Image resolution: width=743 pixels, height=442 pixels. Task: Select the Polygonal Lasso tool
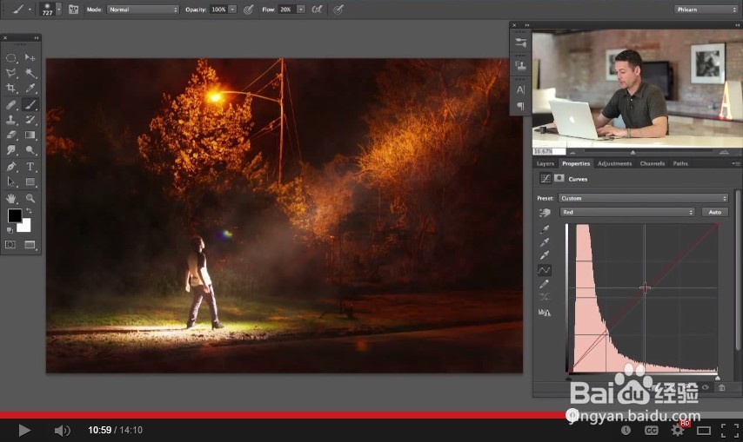coord(11,73)
